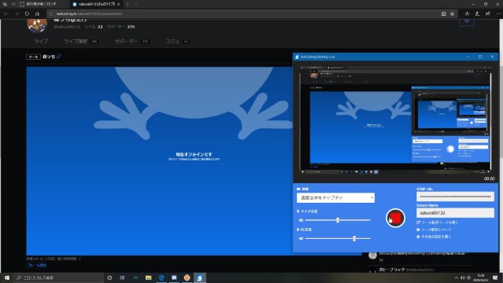Open a new browser tab
Image resolution: width=503 pixels, height=283 pixels.
coord(127,4)
